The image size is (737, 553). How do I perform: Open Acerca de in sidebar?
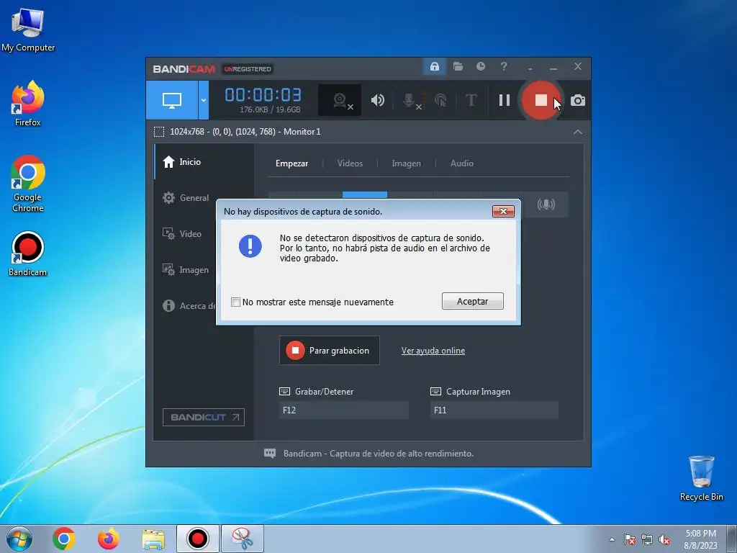pos(189,305)
